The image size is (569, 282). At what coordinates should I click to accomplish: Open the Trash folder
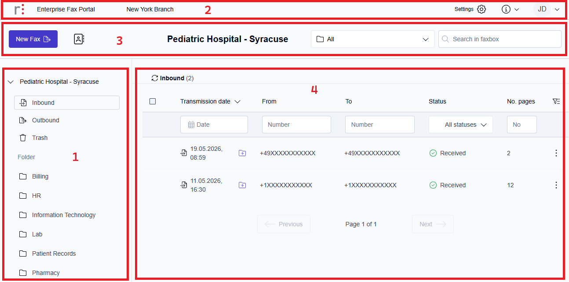pos(40,138)
